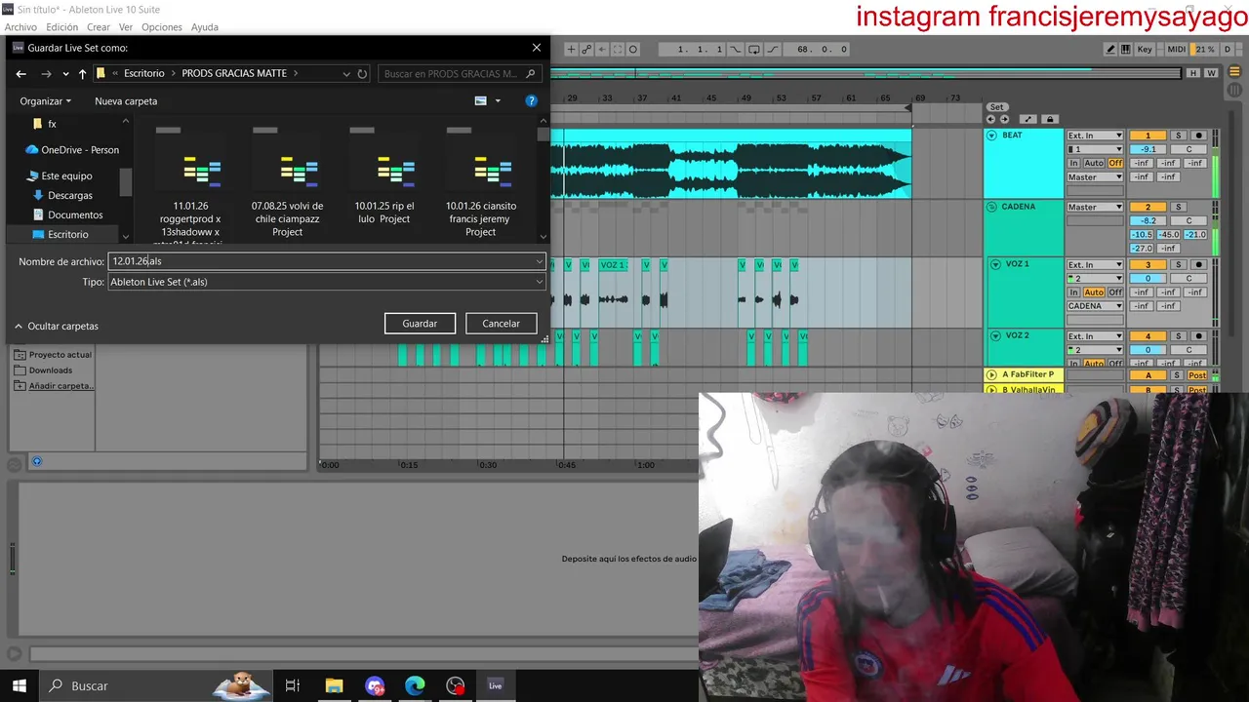Screen dimensions: 1249x702
Task: Arm the BEAT track for recording
Action: (x=1199, y=136)
